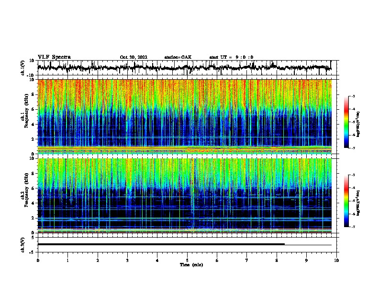Click the "10" tick on ch.2 frequency axis

pos(32,158)
